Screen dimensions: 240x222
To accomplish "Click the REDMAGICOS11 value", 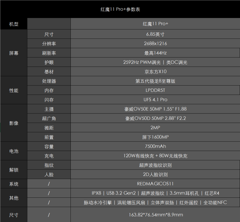I will coord(155,184).
